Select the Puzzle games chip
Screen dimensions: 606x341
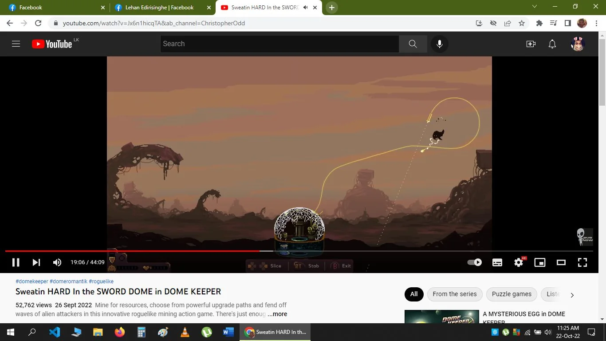pos(512,294)
